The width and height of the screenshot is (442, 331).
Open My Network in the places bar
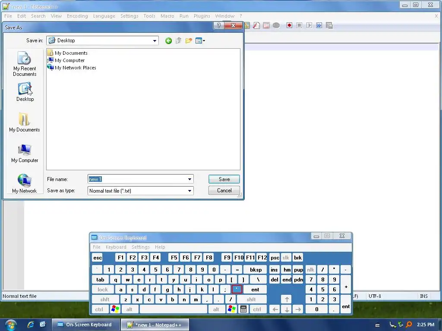[25, 184]
